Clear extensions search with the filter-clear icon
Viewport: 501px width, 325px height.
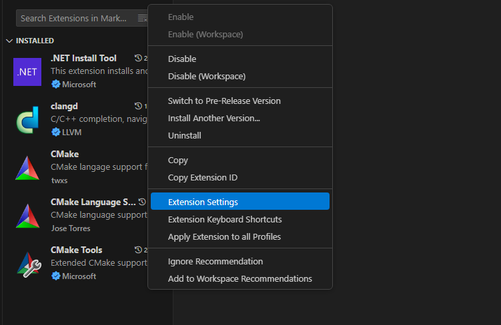click(x=143, y=18)
